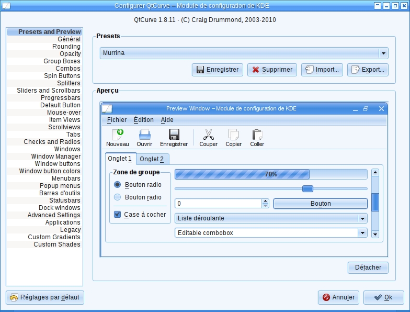Screen dimensions: 410x312
Task: Select Legacy in the sidebar list
Action: click(44, 229)
